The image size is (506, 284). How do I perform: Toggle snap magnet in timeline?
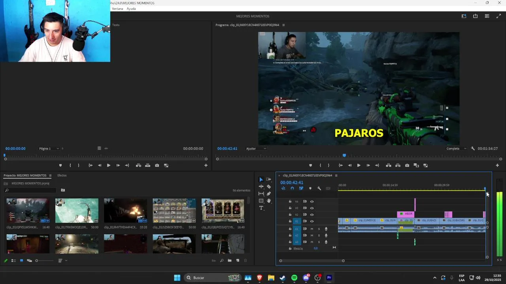click(292, 189)
